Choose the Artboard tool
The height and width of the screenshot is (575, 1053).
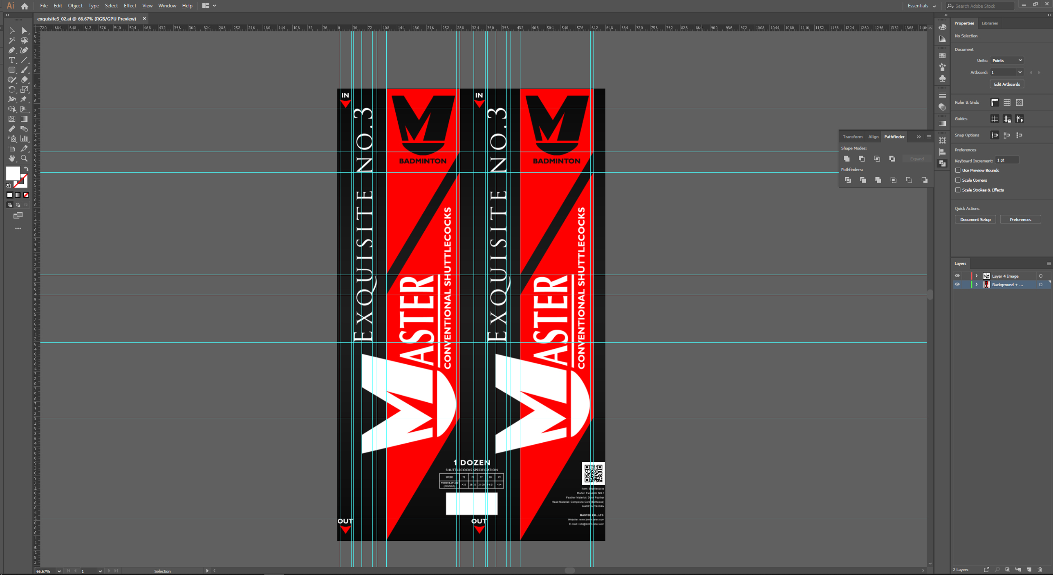(x=12, y=149)
